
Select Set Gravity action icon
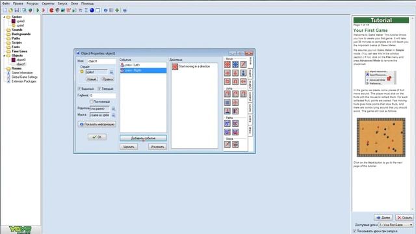point(243,73)
